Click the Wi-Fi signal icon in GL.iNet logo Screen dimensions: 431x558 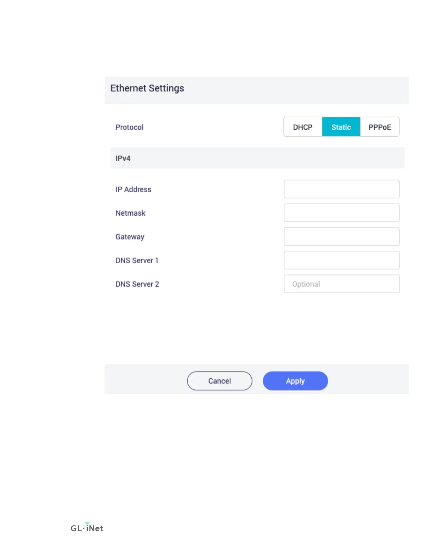point(87,523)
